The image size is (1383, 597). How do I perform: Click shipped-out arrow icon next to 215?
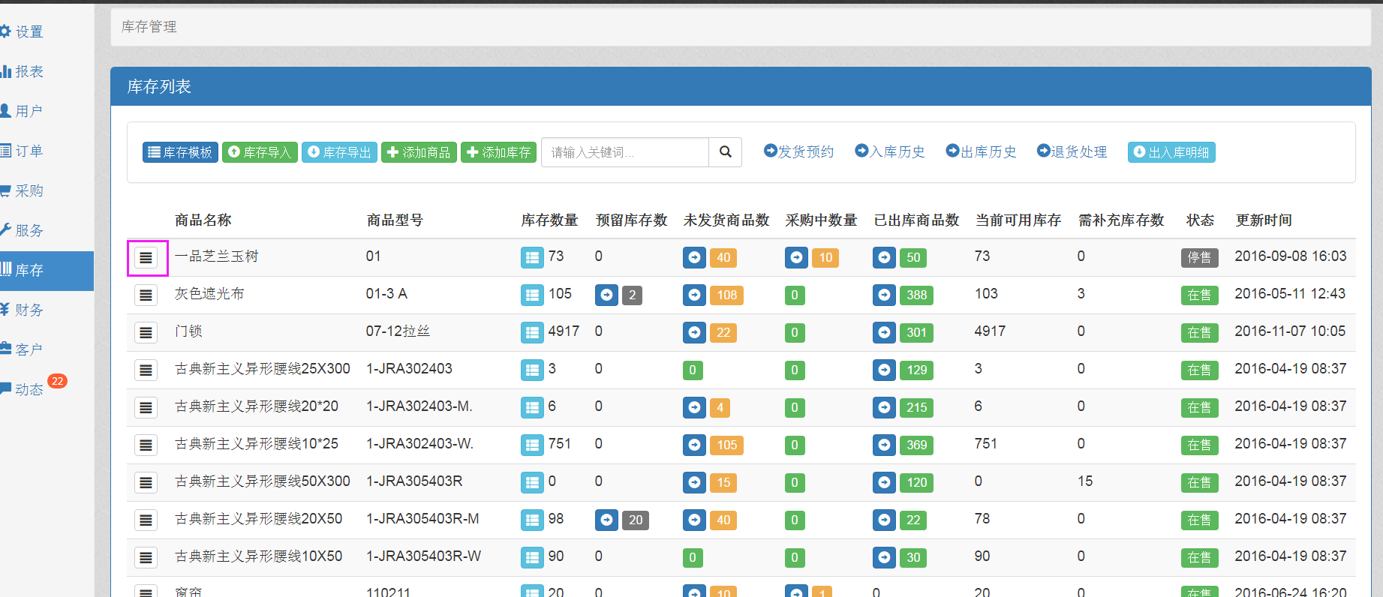click(x=884, y=407)
